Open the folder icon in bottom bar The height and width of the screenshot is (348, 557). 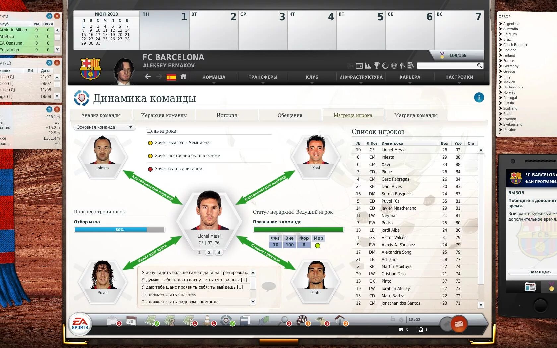[x=245, y=320]
